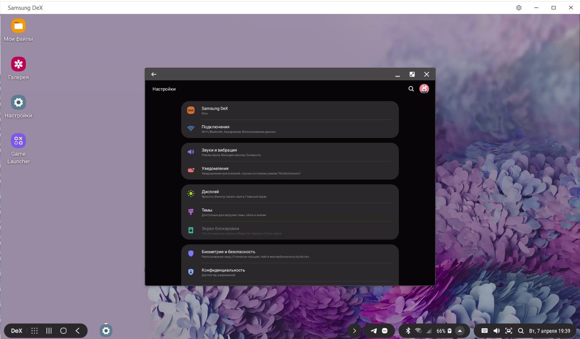Image resolution: width=580 pixels, height=339 pixels.
Task: Open the apps grid on the taskbar
Action: (x=34, y=331)
